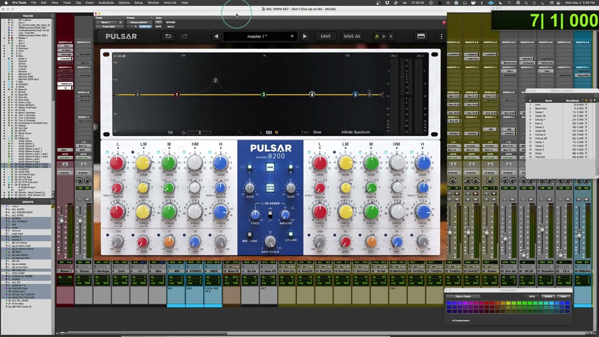
Task: Select the A air node on graph
Action: tap(370, 95)
